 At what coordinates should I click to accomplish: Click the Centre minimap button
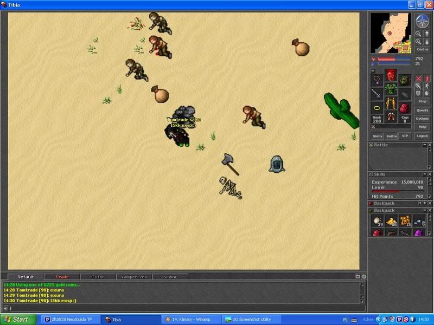[x=423, y=49]
